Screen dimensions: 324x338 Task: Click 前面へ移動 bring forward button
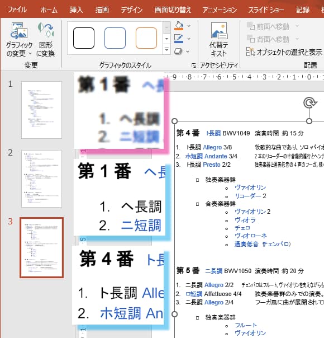268,26
